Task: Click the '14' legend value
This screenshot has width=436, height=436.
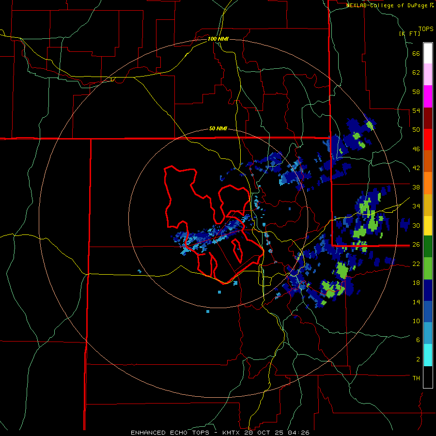Action: coord(416,302)
